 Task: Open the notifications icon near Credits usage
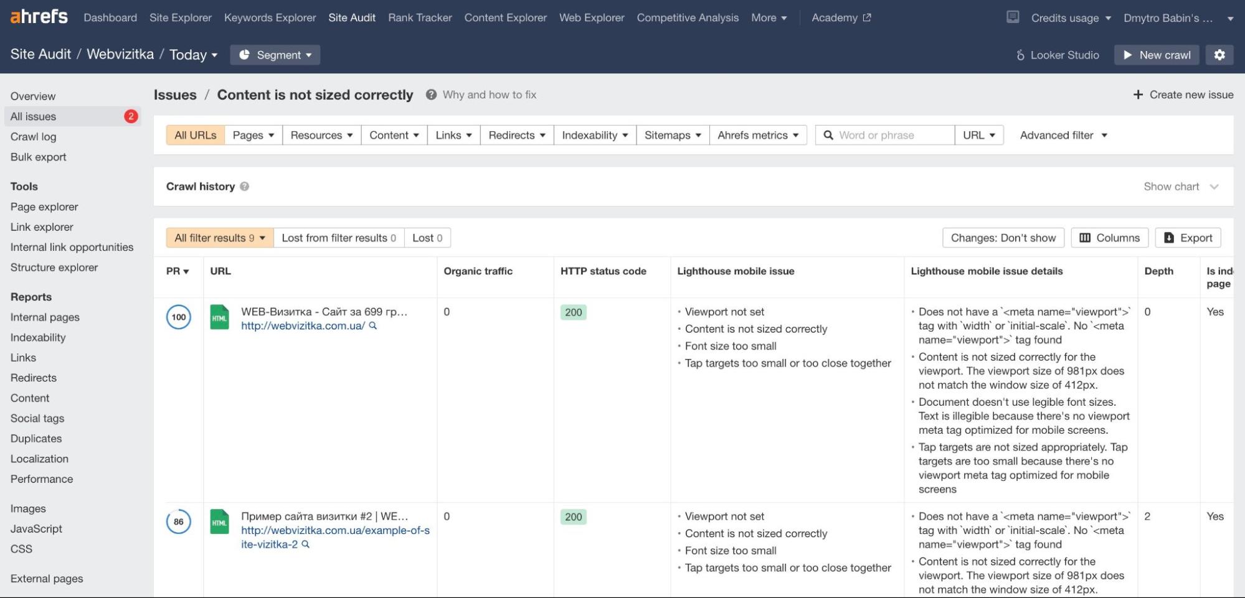tap(1013, 17)
